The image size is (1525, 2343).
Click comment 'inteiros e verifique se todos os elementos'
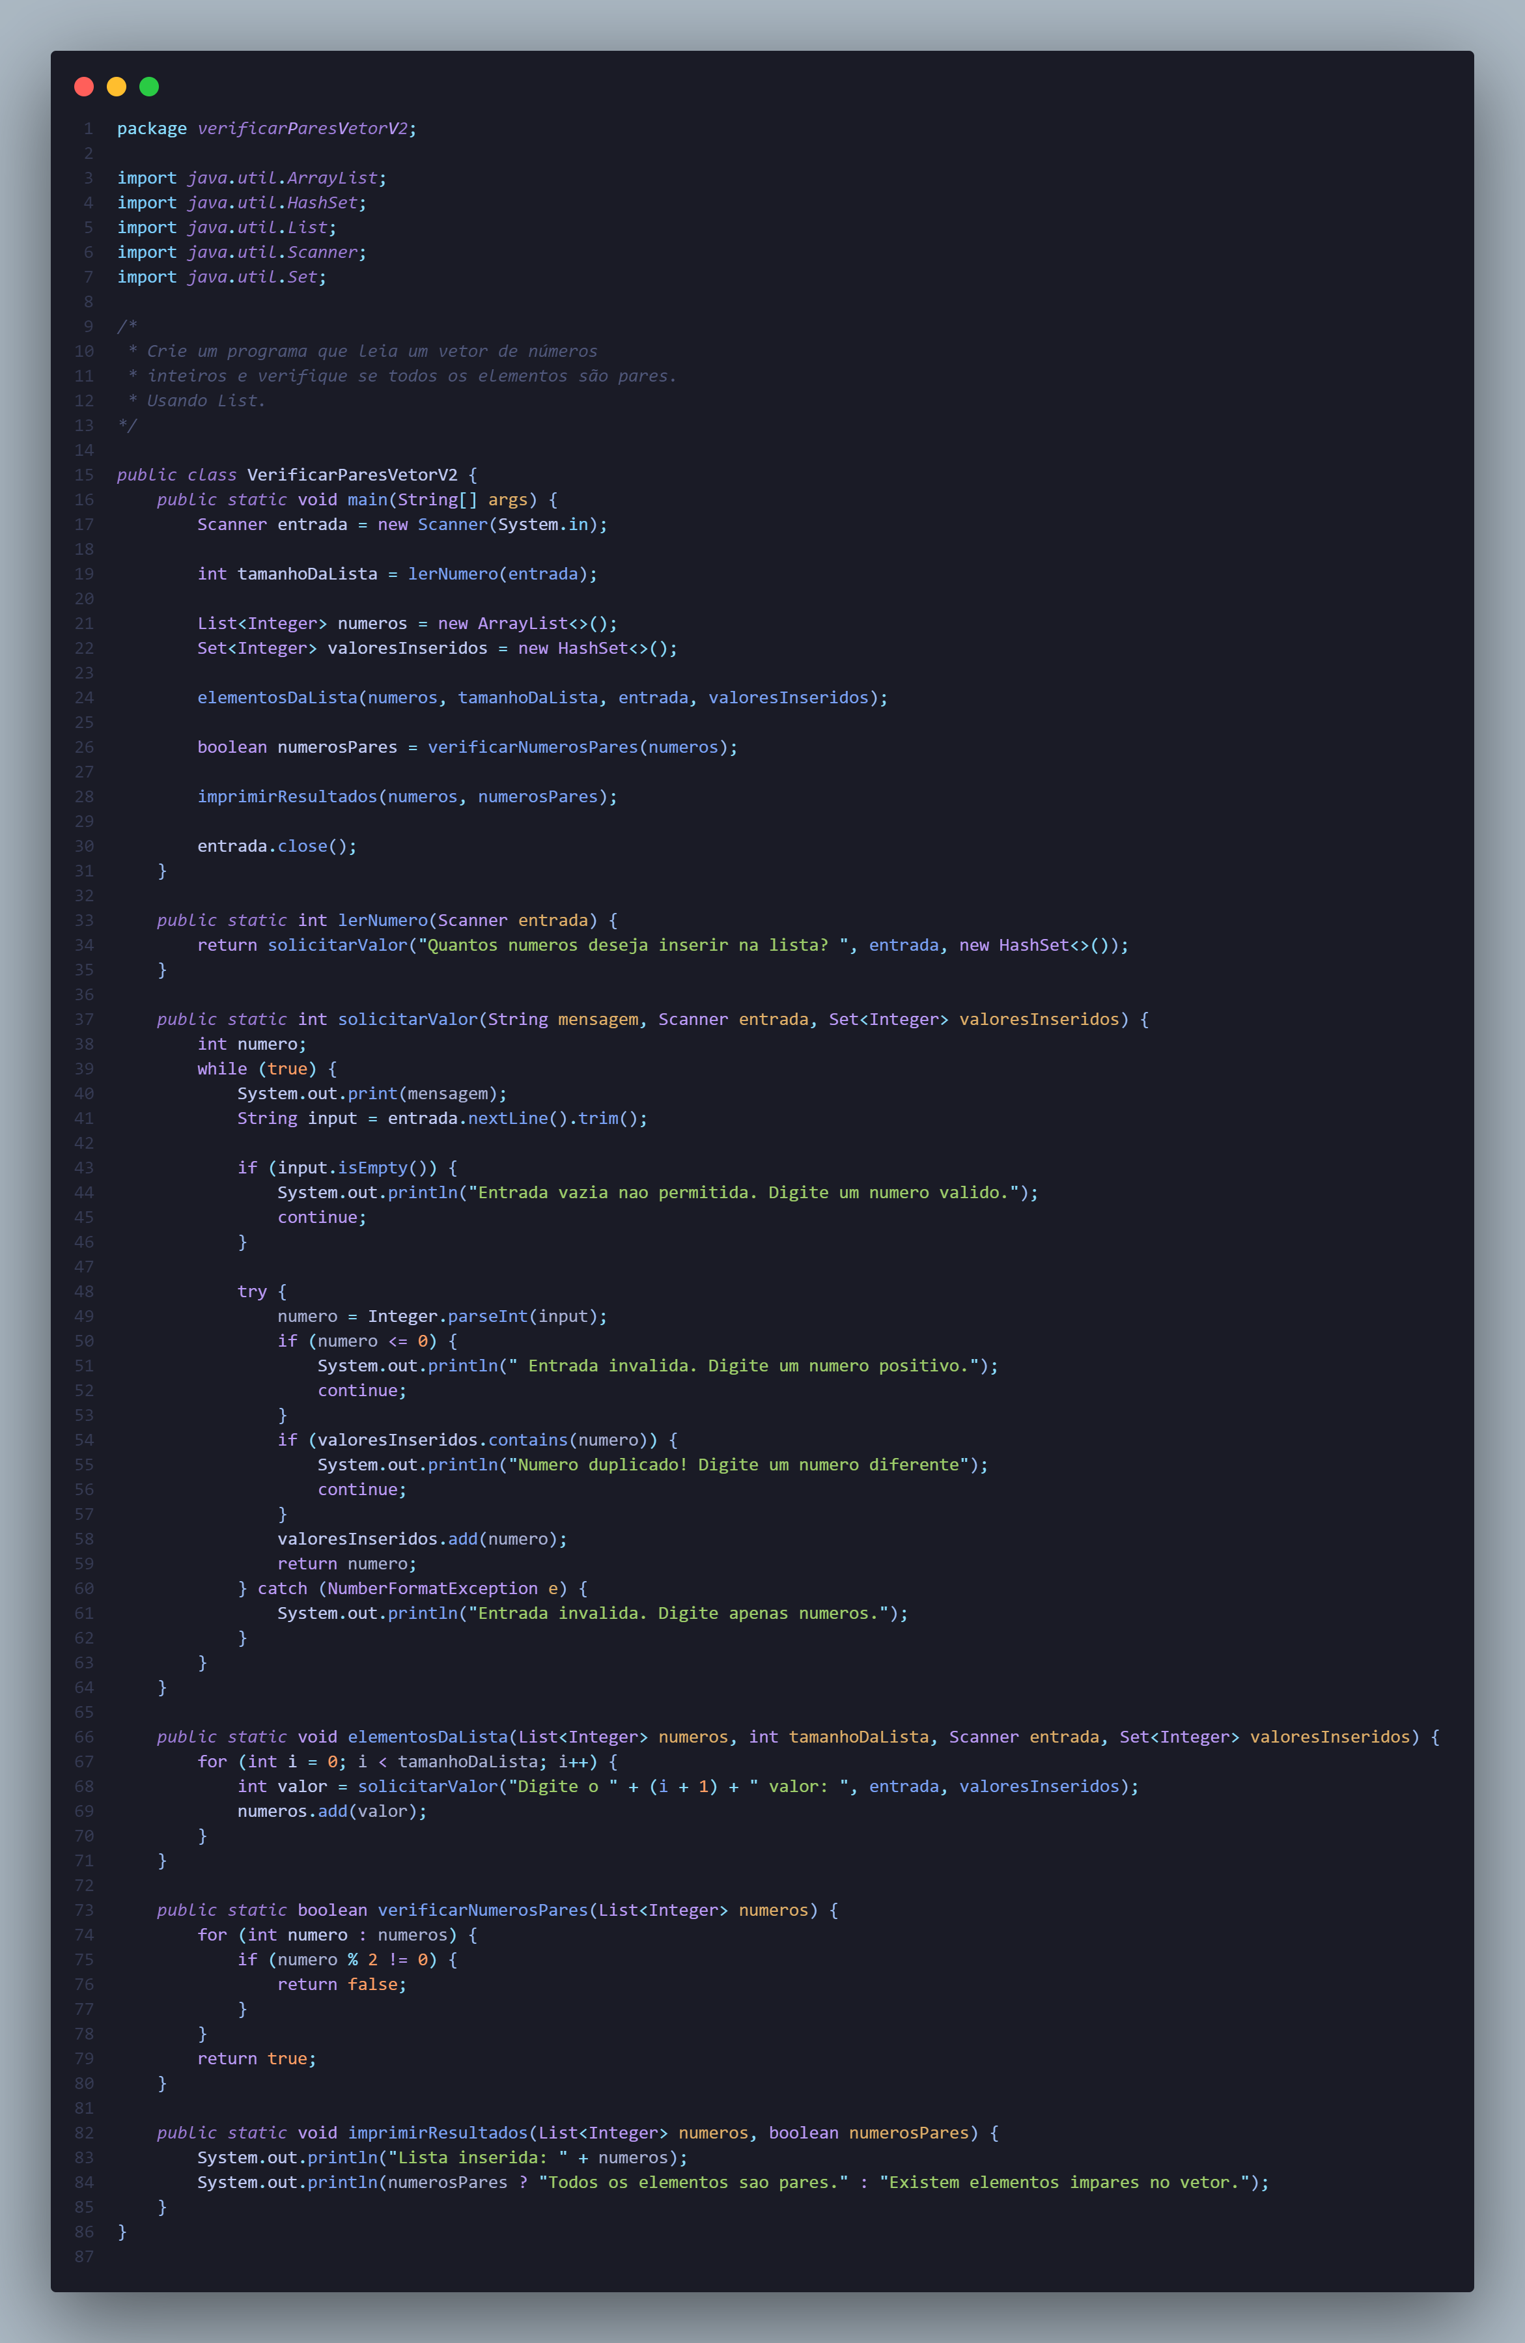(358, 376)
